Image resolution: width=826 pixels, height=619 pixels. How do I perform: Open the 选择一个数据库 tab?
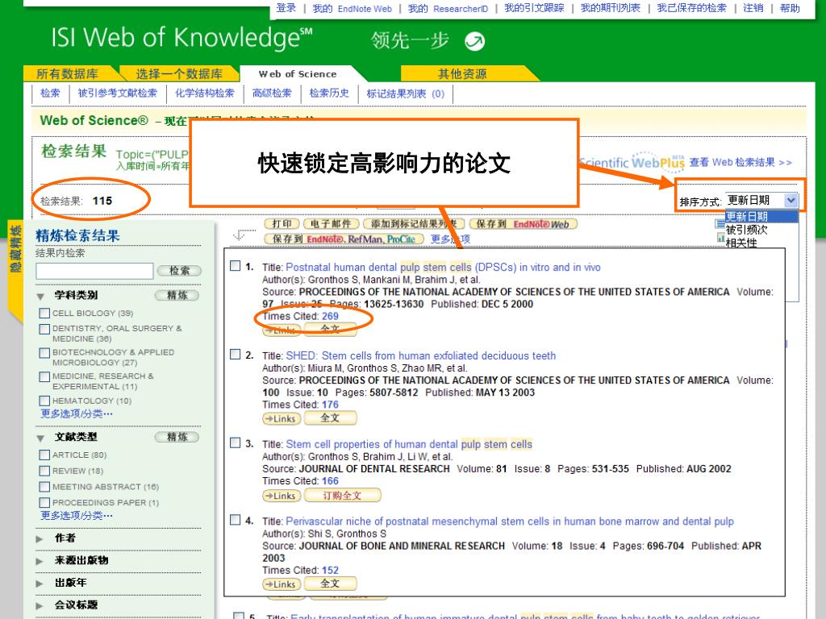coord(179,73)
